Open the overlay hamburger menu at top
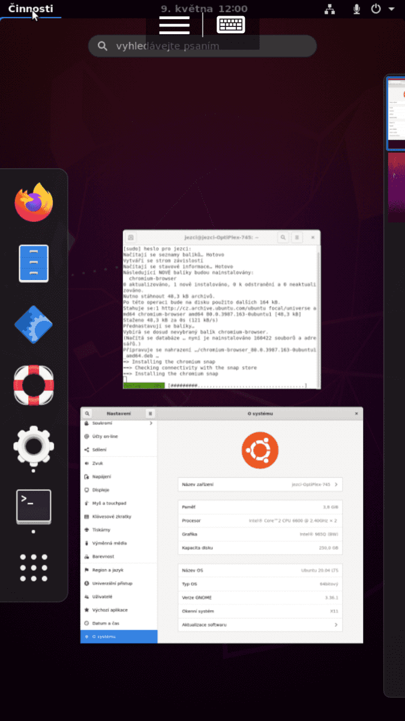The height and width of the screenshot is (721, 405). pos(175,25)
